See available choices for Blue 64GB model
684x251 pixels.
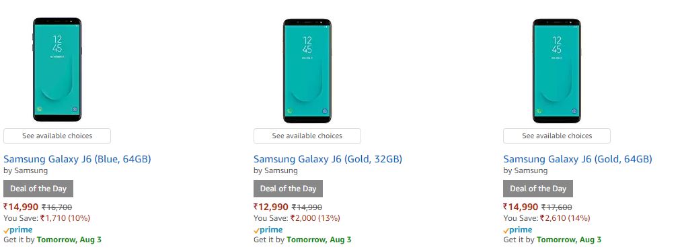point(57,136)
